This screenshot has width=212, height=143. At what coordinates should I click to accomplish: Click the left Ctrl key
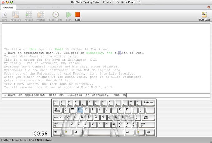58,132
